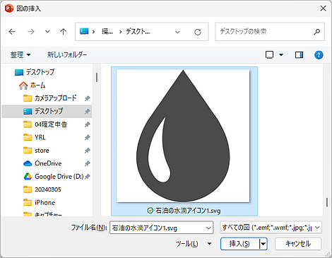Viewport: 332px width, 258px height.
Task: Open iPhone folder
Action: pyautogui.click(x=39, y=202)
